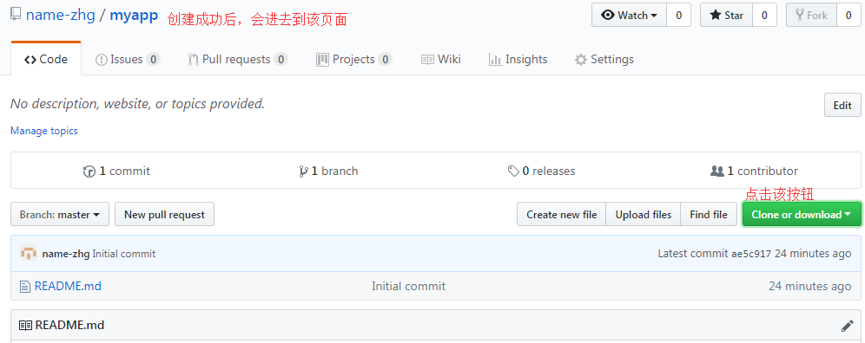The width and height of the screenshot is (865, 343).
Task: Click the people icon beside 1 contributor
Action: pos(717,171)
